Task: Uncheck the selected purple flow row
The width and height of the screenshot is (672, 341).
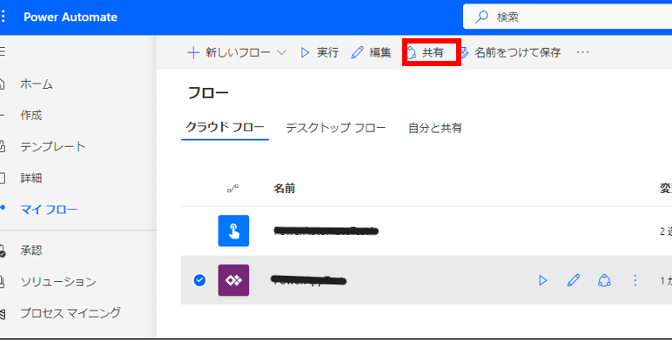Action: pyautogui.click(x=199, y=280)
